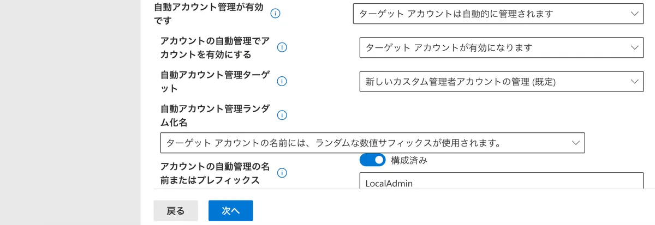655x225 pixels.
Task: Select the 自動アカウント管理ターゲット label
Action: (214, 81)
